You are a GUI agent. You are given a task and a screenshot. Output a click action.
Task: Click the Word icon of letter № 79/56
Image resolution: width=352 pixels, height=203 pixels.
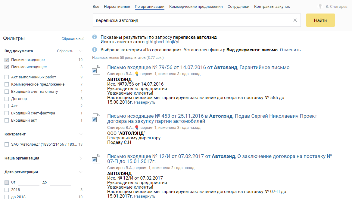click(95, 71)
